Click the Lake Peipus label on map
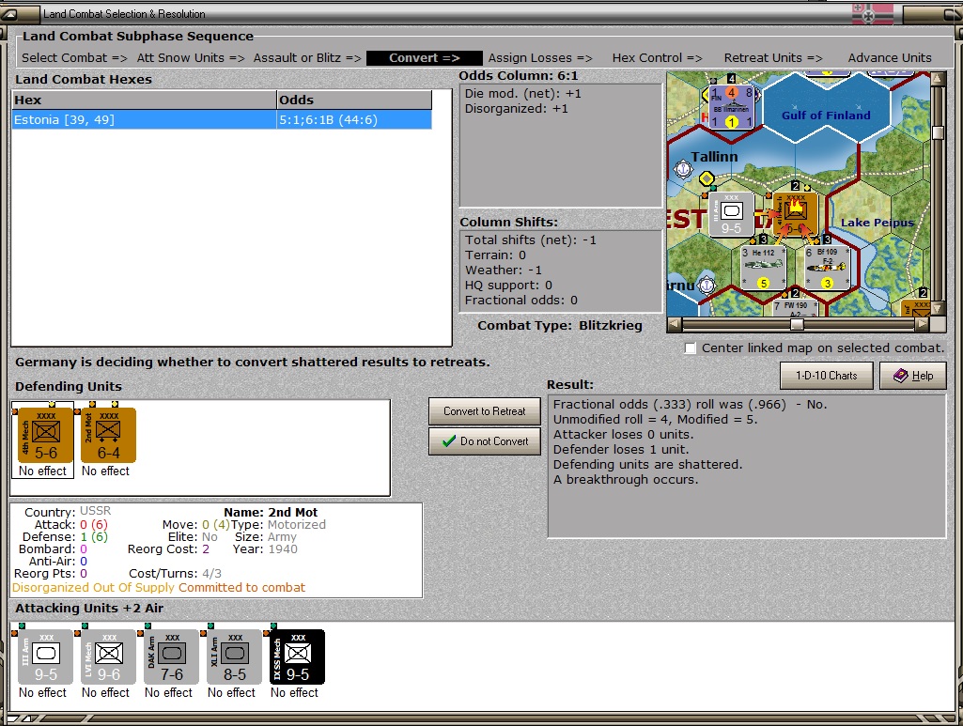This screenshot has width=963, height=726. (877, 223)
